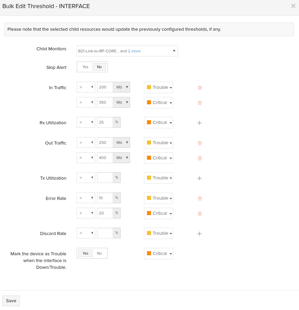
Task: Delete the 20% Critical Error Rate rule
Action: 200,213
